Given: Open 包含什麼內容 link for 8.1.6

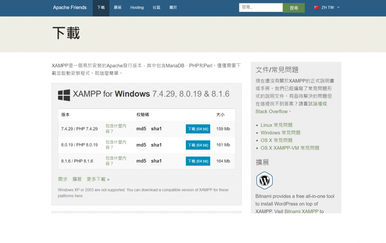Looking at the screenshot, I should click(116, 161).
